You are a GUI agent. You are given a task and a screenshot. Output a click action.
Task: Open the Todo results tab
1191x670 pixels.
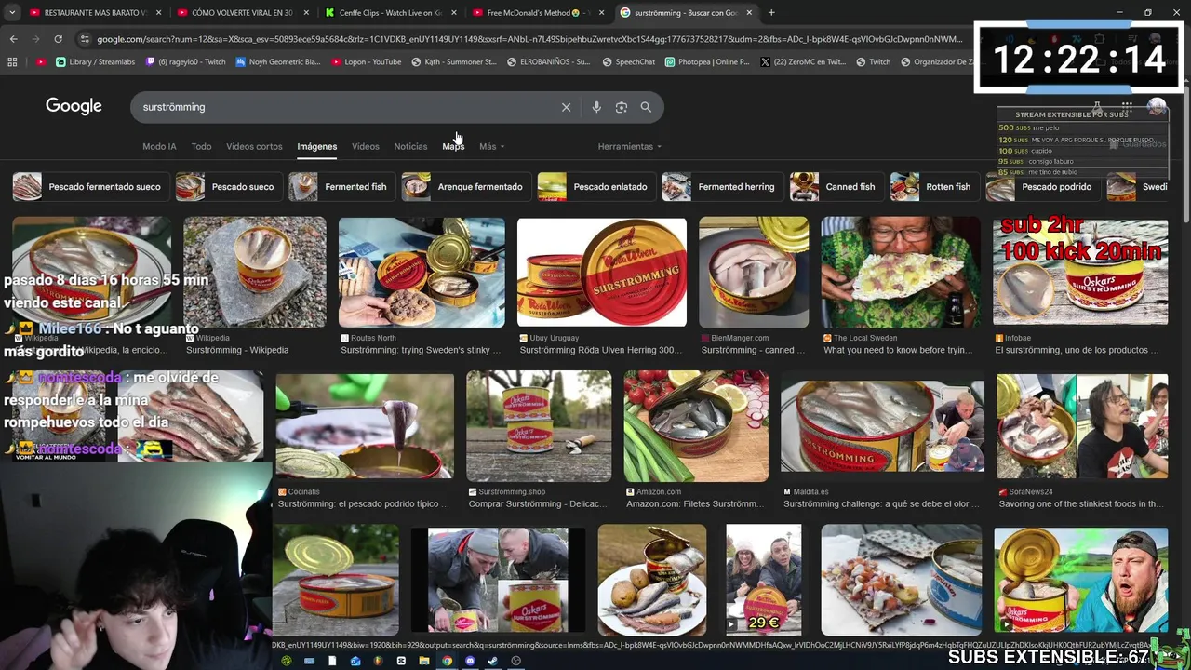pos(201,146)
